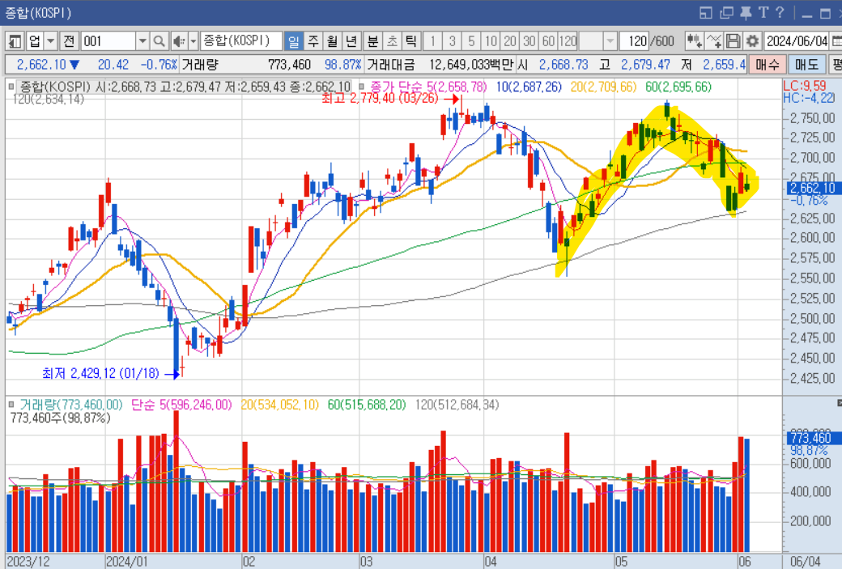Switch to 초 second period

click(x=392, y=40)
